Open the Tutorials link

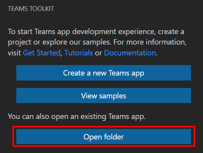pos(78,53)
